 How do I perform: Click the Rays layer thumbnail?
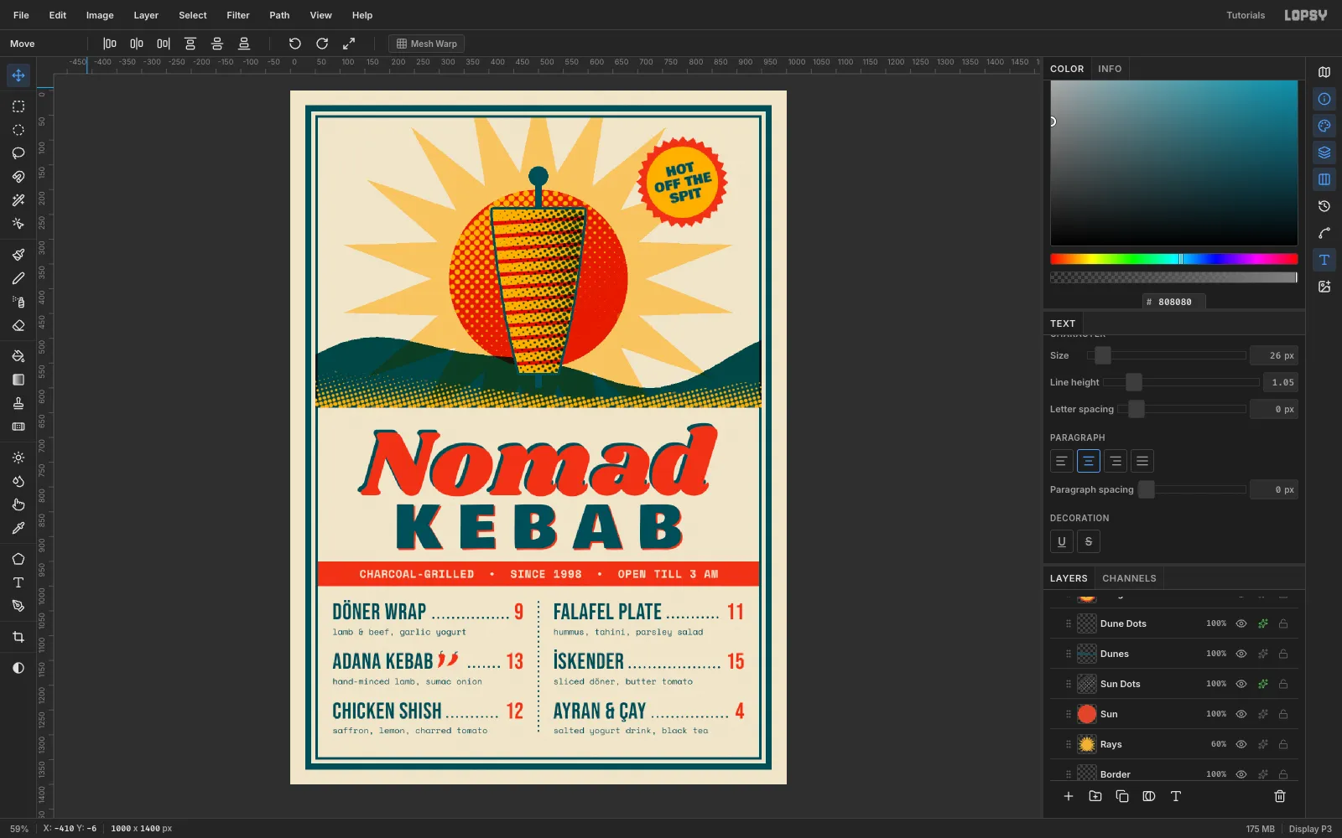point(1087,744)
